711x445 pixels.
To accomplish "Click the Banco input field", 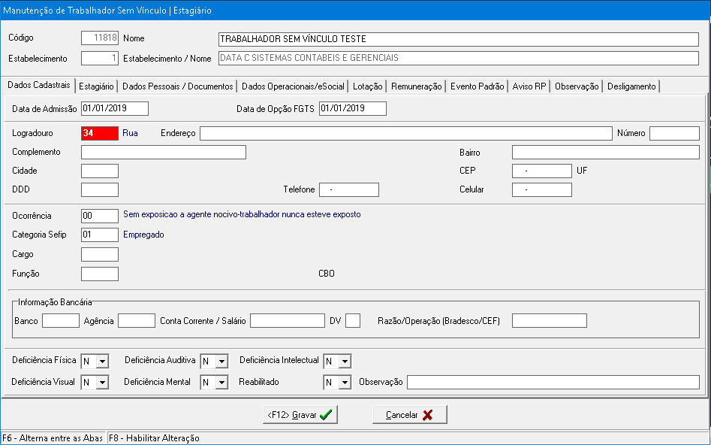I will click(x=61, y=320).
